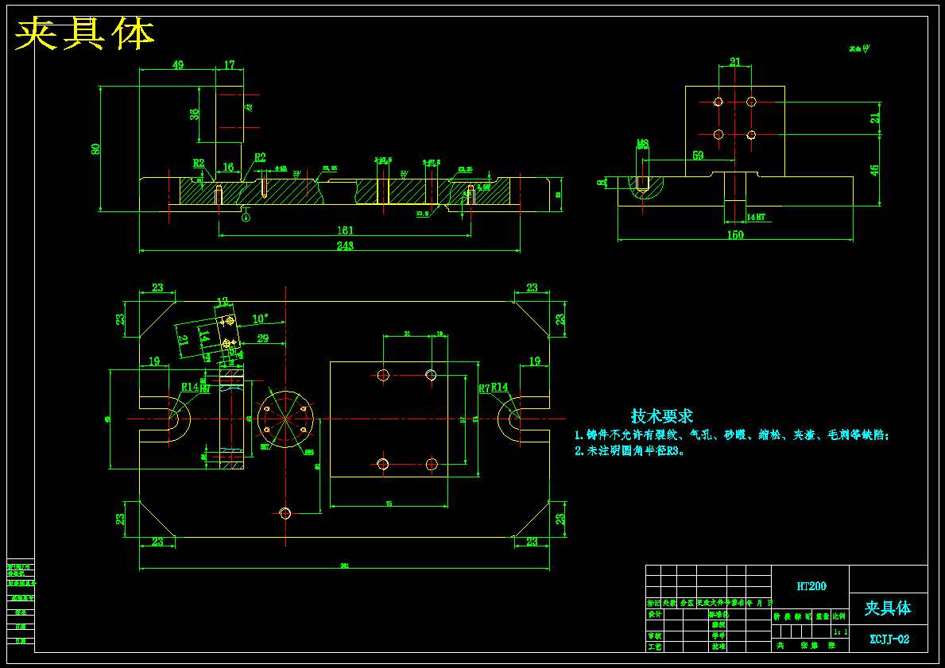The height and width of the screenshot is (668, 945).
Task: Click the M8 thread callout
Action: click(643, 143)
